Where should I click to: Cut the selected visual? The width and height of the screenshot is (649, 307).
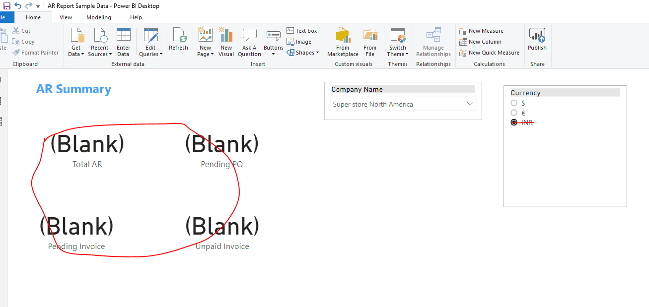21,31
